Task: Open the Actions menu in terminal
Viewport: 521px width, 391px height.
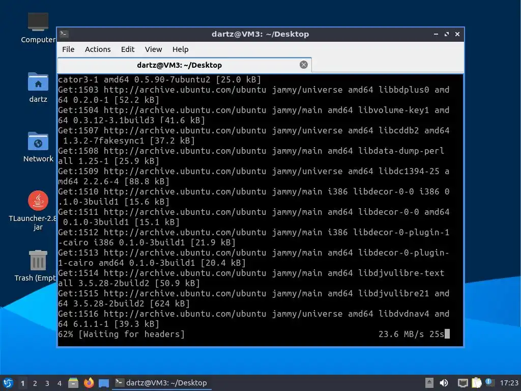Action: point(98,49)
